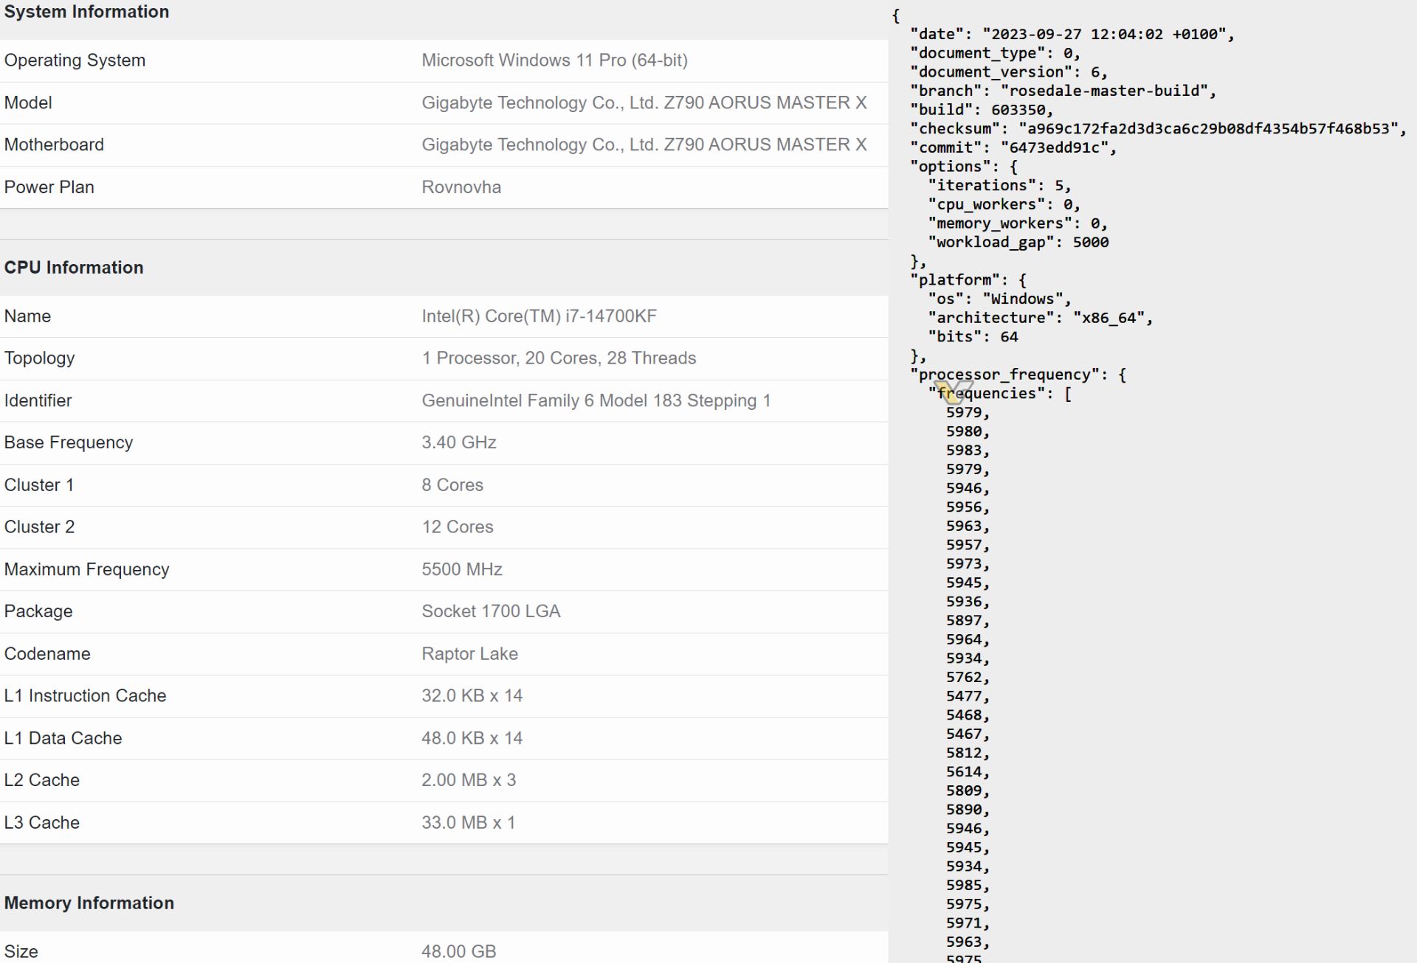Select the Base Frequency value '3.40 GHz'
This screenshot has height=963, width=1417.
tap(459, 442)
